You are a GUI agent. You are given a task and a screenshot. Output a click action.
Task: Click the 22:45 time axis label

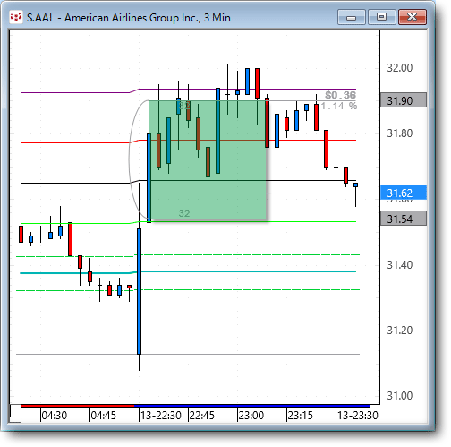click(201, 416)
